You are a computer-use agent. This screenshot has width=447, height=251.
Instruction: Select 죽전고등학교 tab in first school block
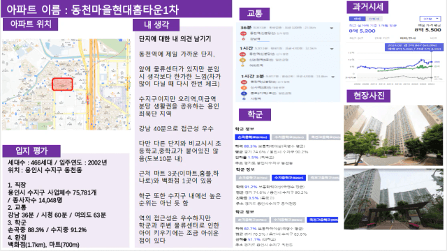point(324,137)
